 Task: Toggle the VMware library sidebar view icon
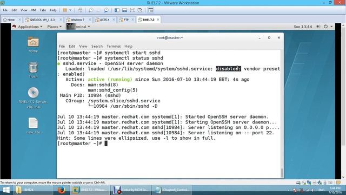click(x=117, y=10)
